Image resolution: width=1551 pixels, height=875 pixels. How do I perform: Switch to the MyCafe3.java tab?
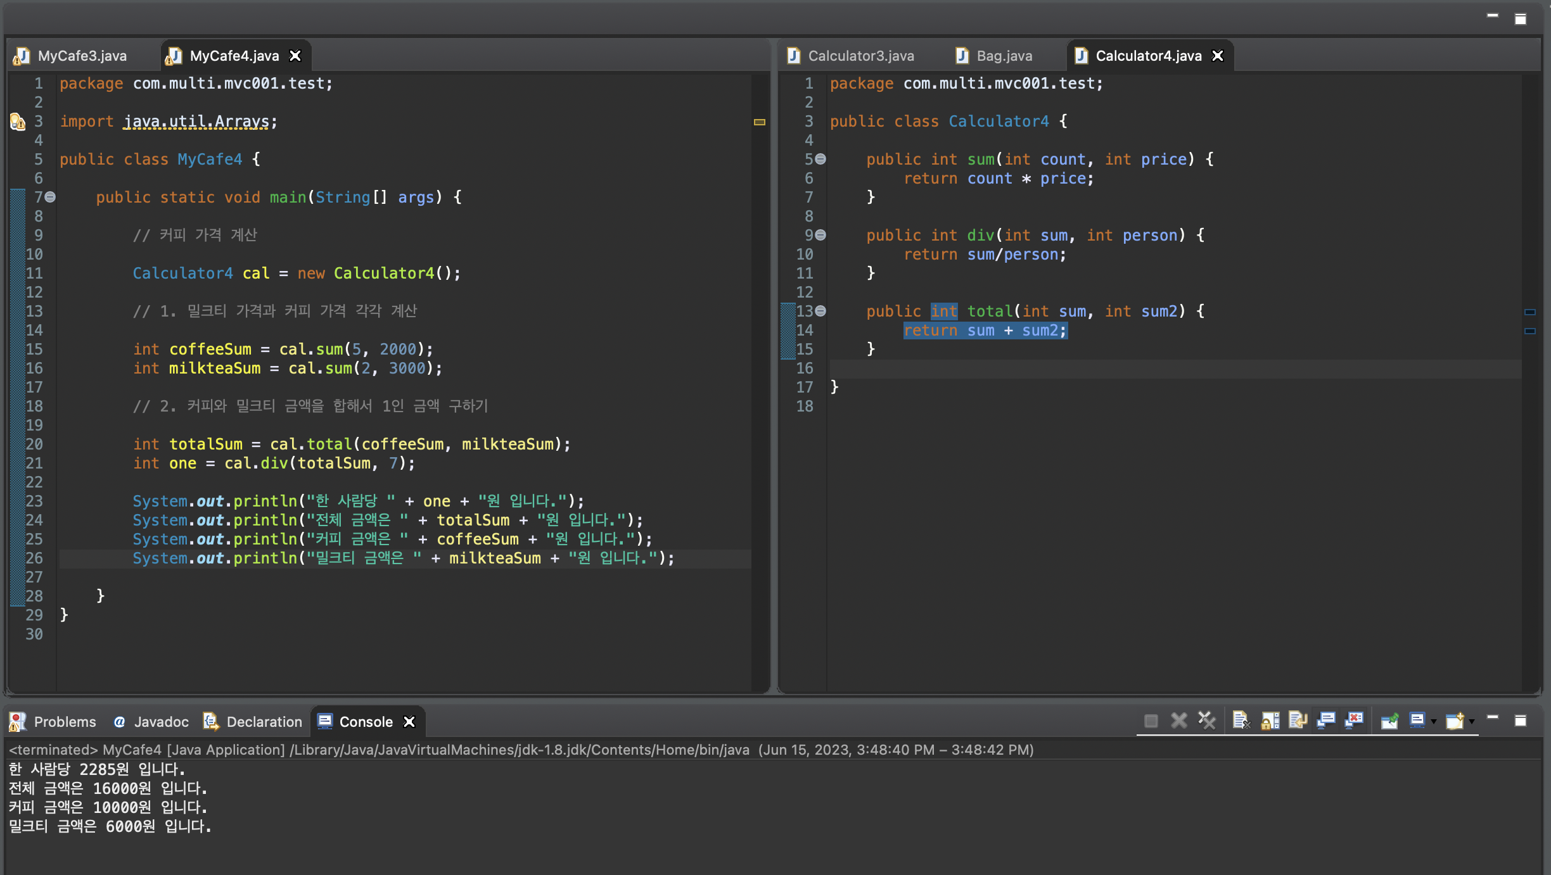point(82,56)
